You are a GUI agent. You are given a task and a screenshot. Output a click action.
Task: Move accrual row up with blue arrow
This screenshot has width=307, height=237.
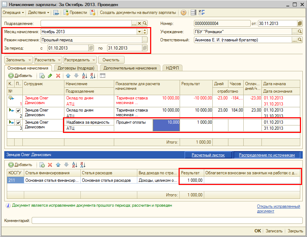(68, 76)
